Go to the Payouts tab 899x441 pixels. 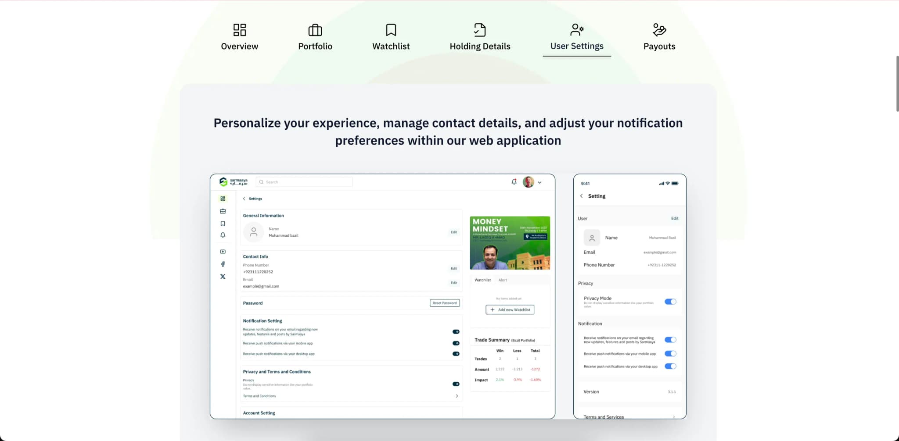[x=659, y=37]
